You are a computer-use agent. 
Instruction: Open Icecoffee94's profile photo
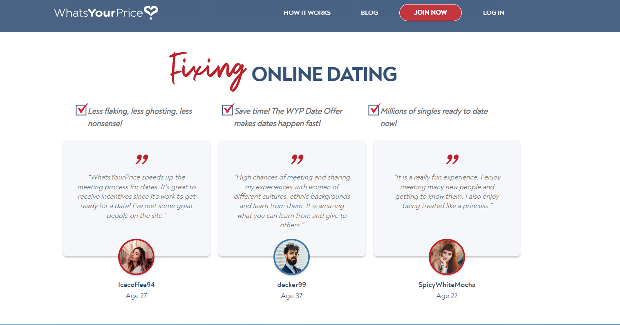[136, 257]
